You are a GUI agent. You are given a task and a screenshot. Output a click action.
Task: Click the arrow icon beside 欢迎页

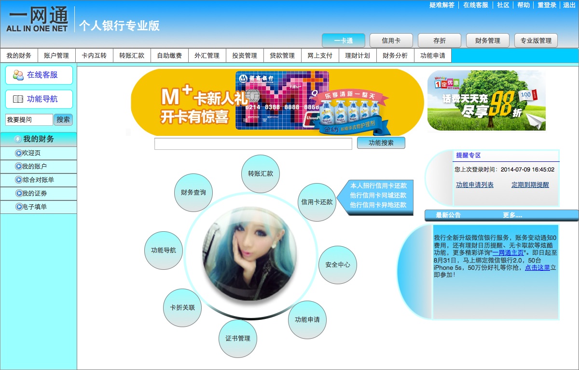18,153
